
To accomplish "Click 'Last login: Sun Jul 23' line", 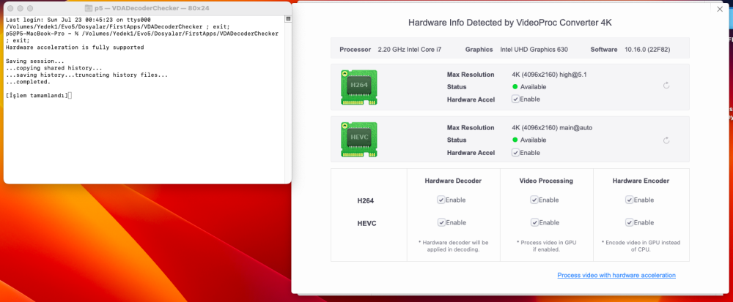I will [78, 20].
